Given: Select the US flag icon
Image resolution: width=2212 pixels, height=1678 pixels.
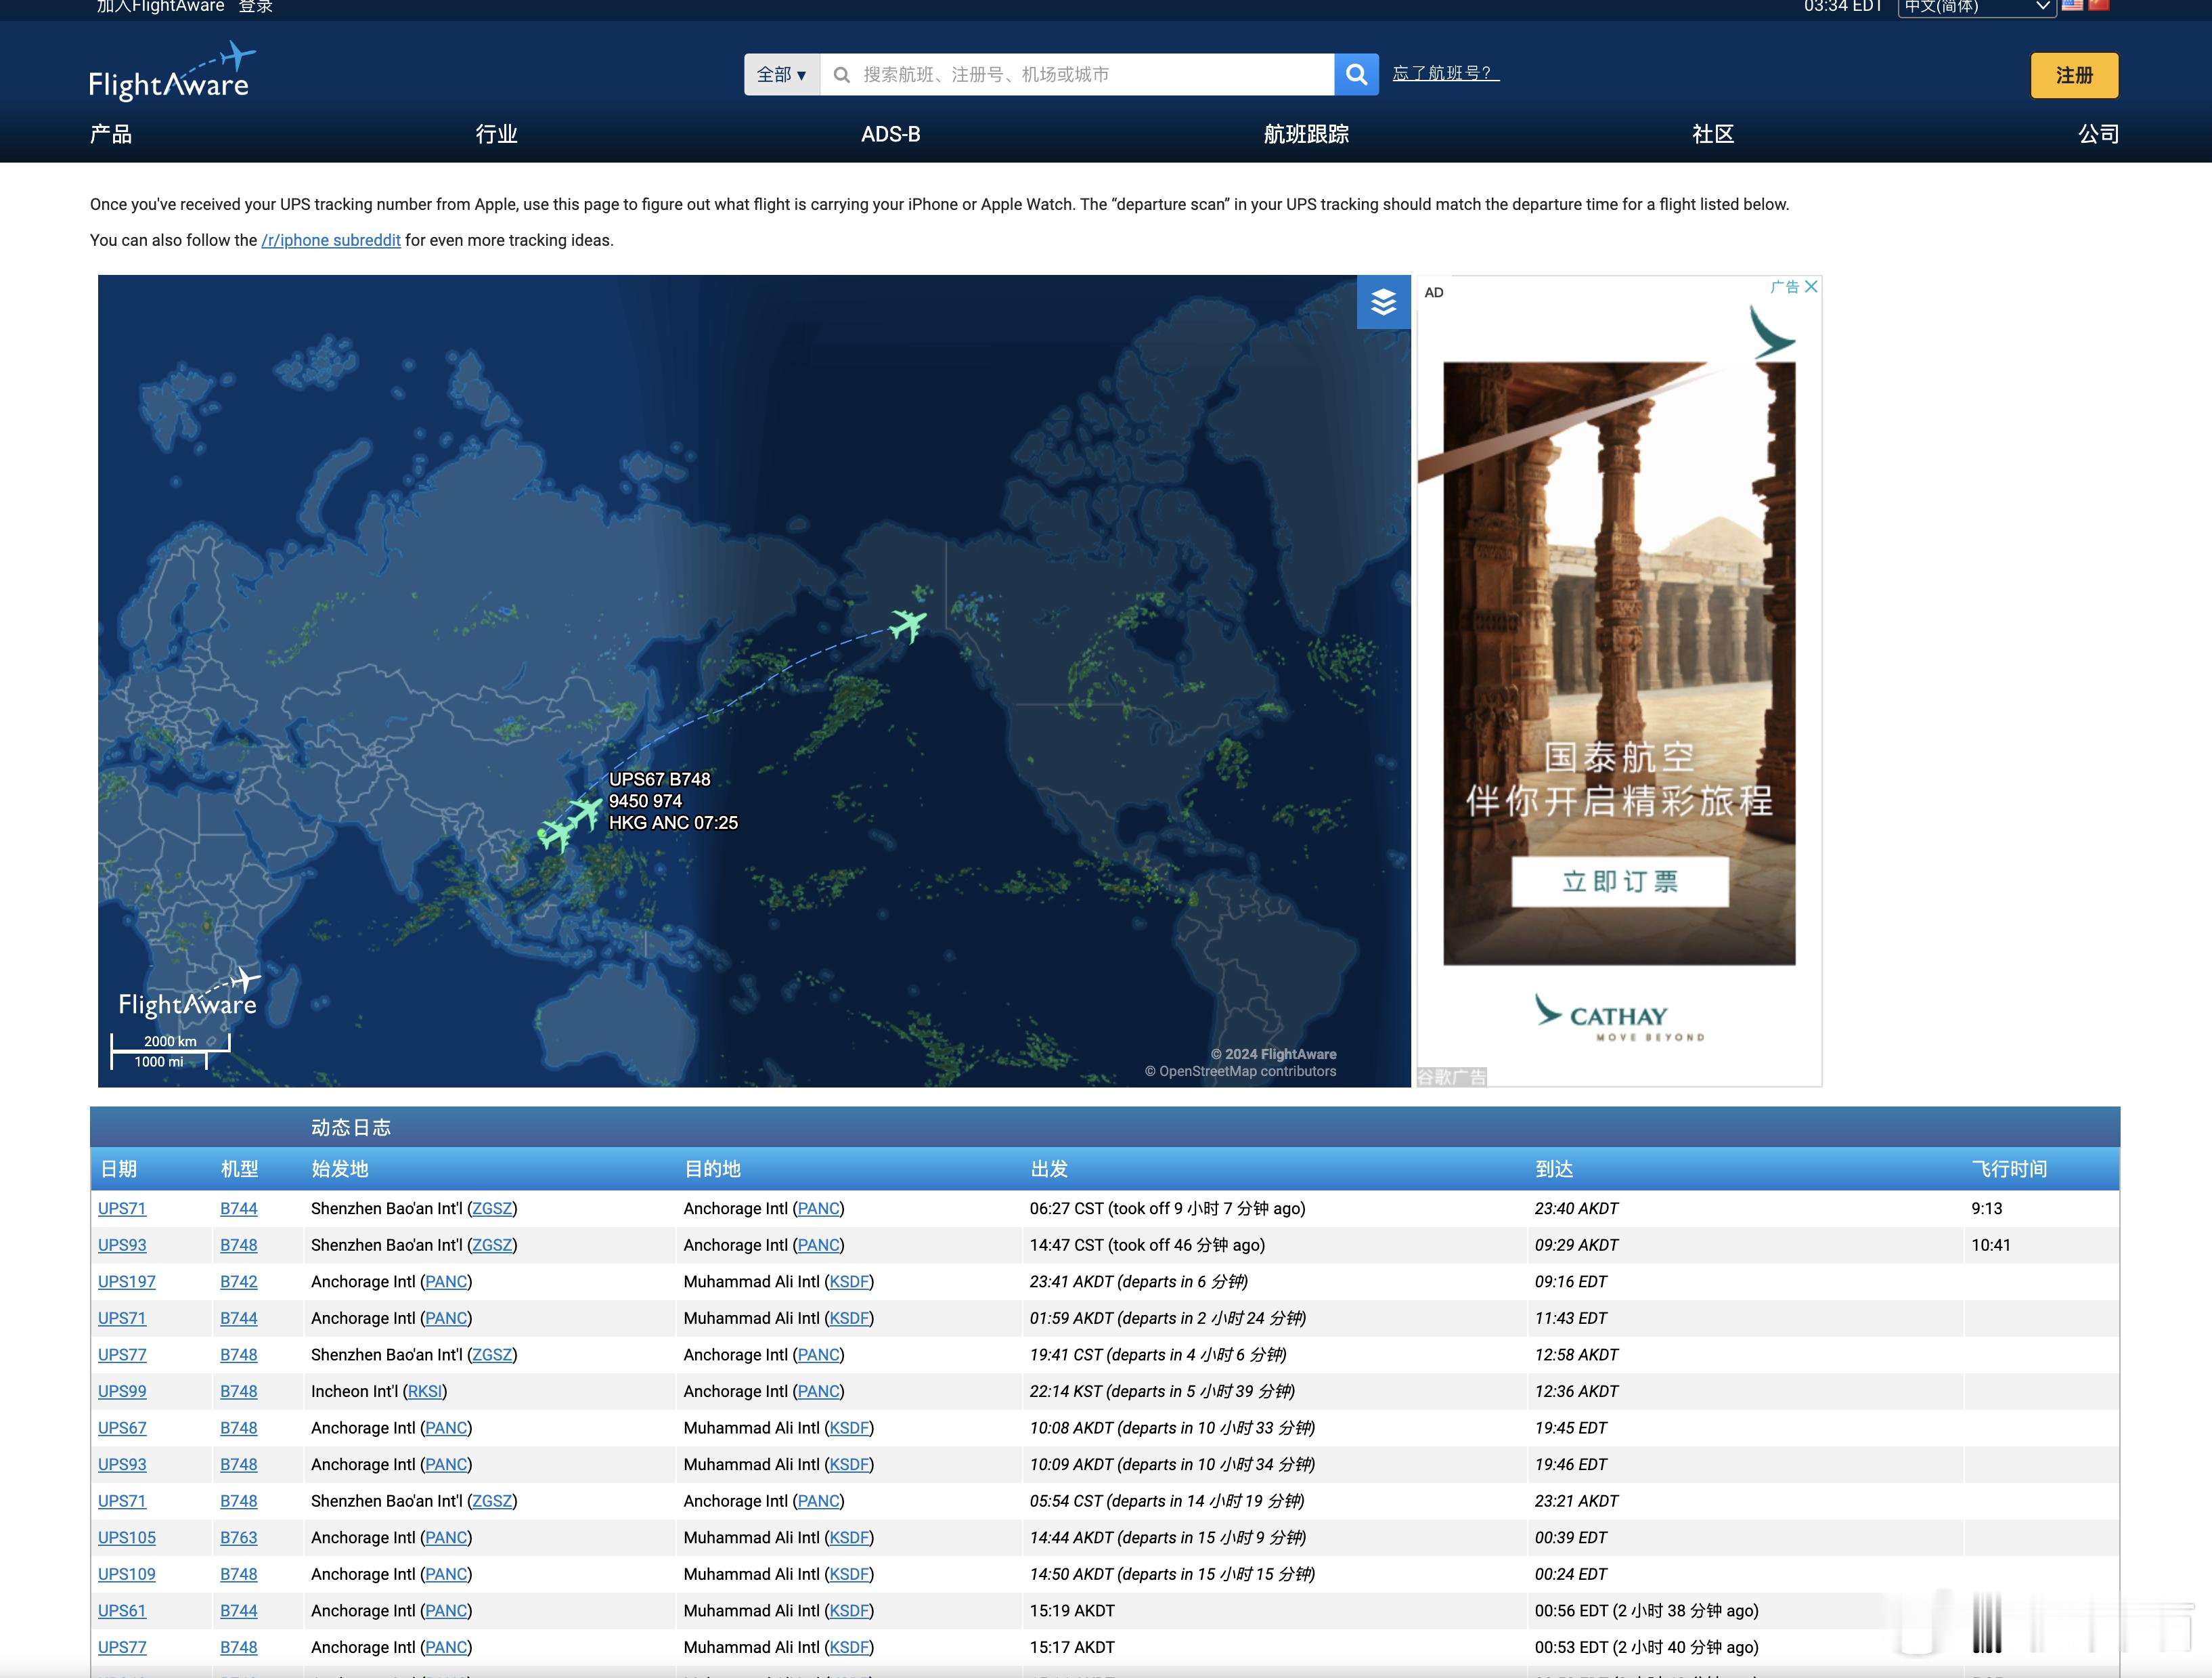Looking at the screenshot, I should tap(2072, 5).
